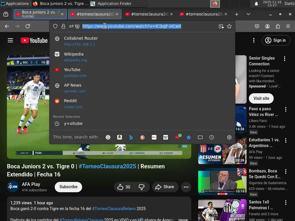Select the YouTube youtube.com suggestion

[x=142, y=73]
